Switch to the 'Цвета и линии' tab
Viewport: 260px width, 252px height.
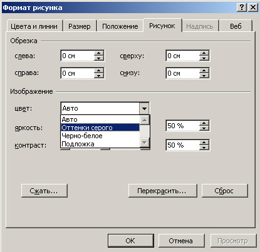point(34,26)
